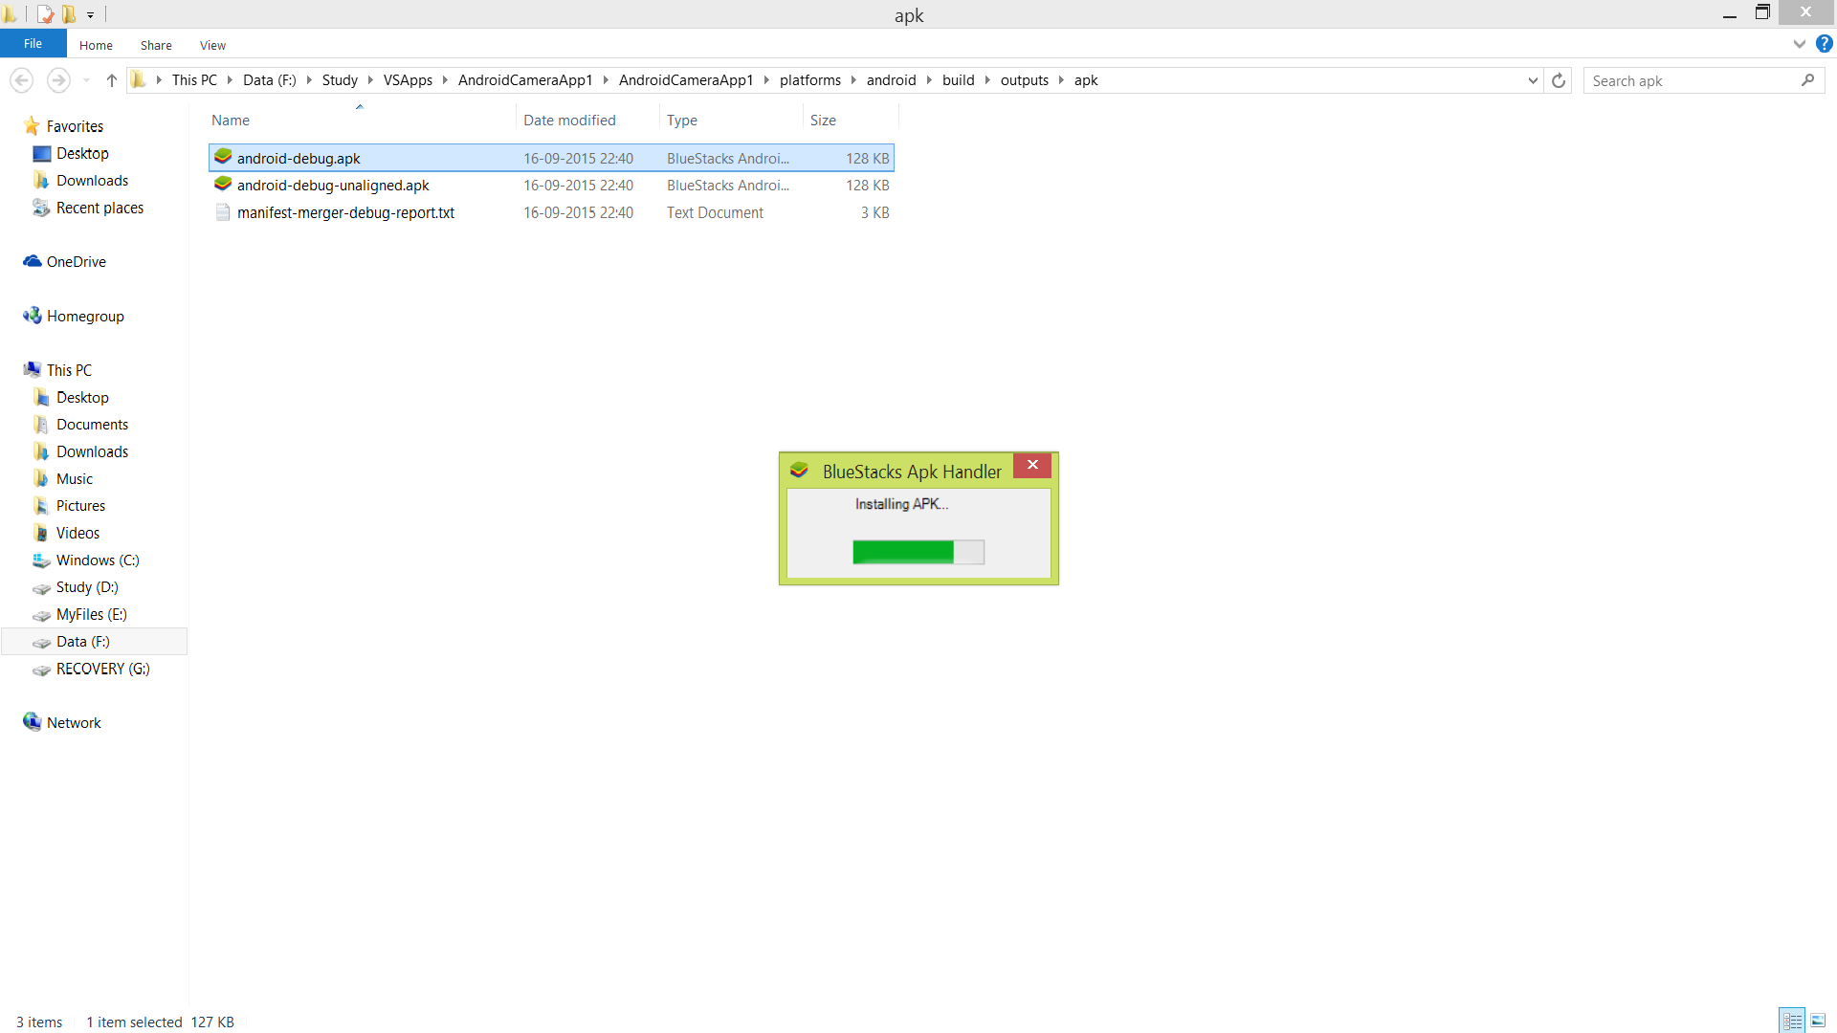Viewport: 1837px width, 1033px height.
Task: Open OneDrive in the navigation pane
Action: pyautogui.click(x=77, y=262)
